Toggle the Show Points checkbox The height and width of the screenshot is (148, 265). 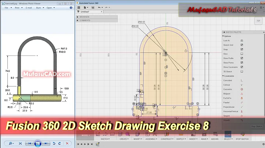[242, 63]
